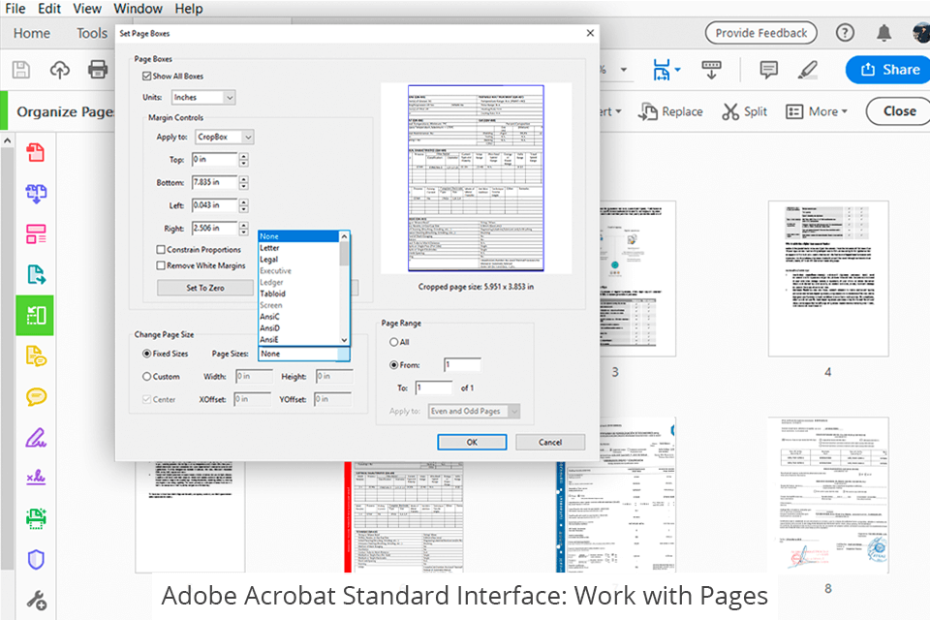Open the File menu
This screenshot has height=620, width=930.
click(x=15, y=9)
